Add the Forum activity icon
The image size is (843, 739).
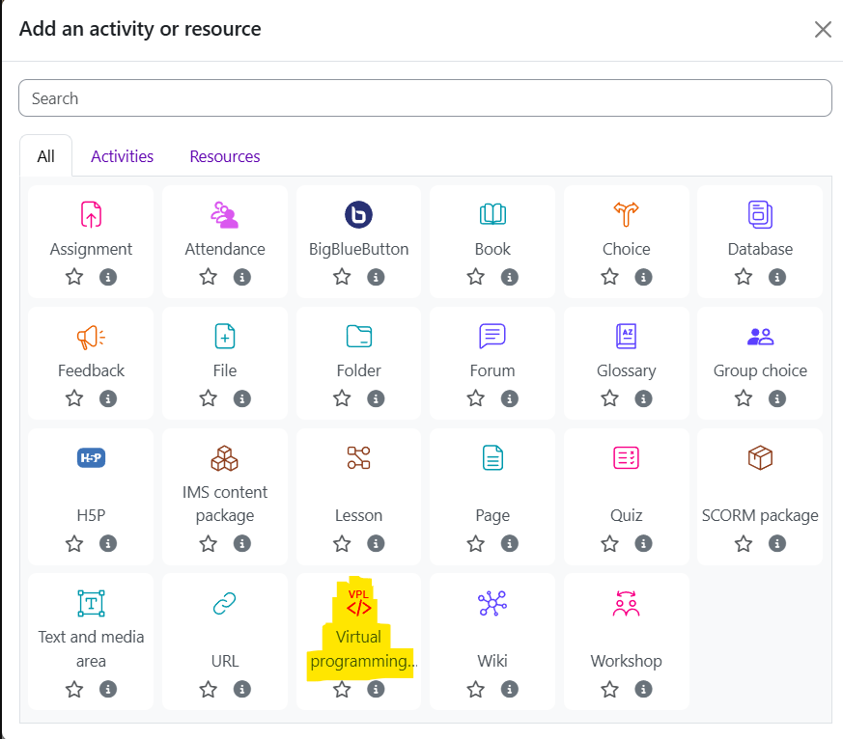[492, 336]
